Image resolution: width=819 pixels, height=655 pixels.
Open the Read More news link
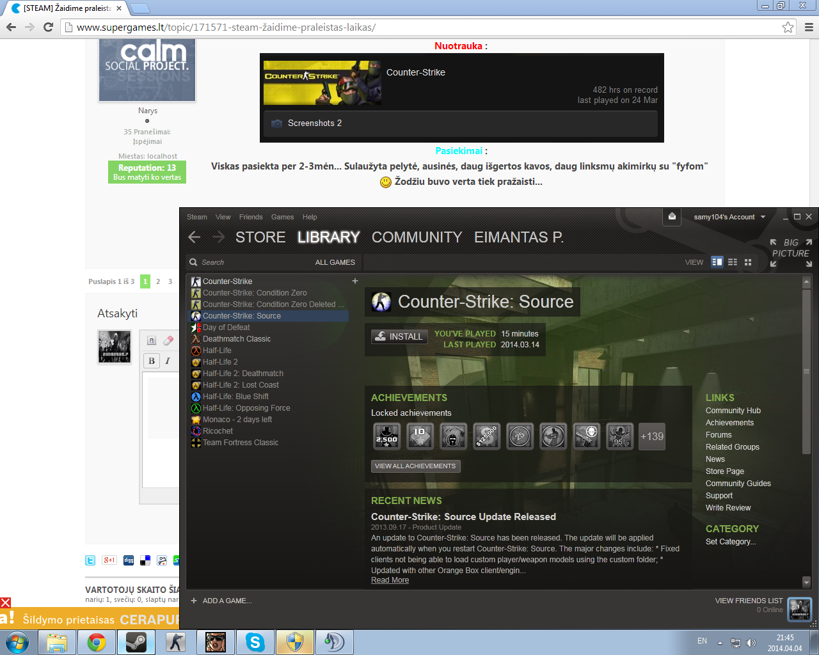point(390,580)
